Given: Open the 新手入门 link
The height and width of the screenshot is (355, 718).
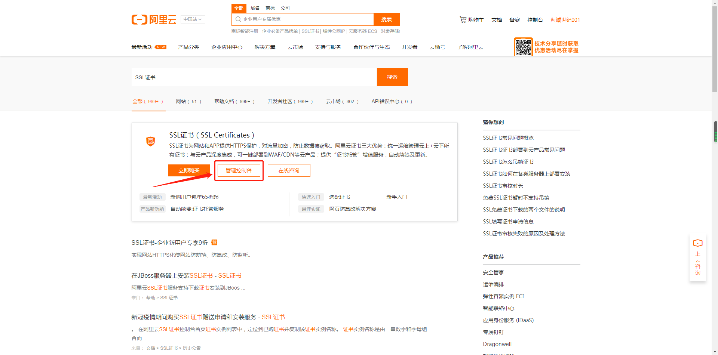Looking at the screenshot, I should click(x=397, y=197).
